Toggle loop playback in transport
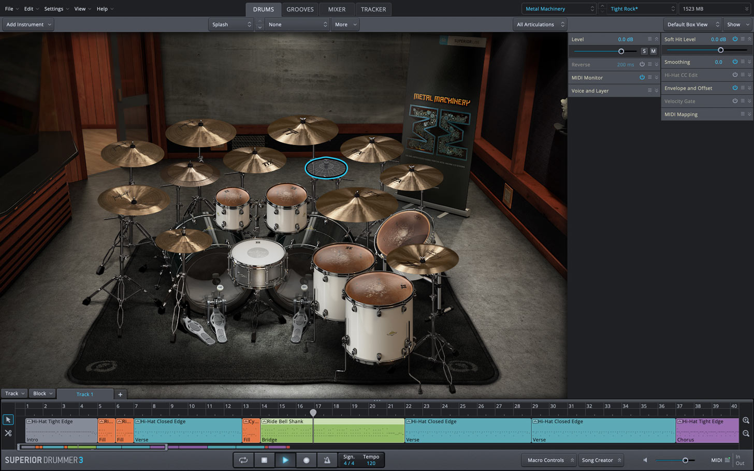Image resolution: width=754 pixels, height=471 pixels. [x=243, y=460]
